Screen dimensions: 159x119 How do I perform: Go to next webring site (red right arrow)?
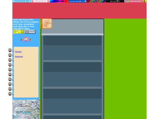(x=31, y=40)
